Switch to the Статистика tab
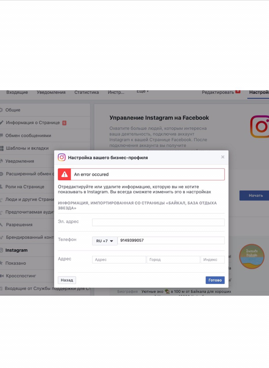The height and width of the screenshot is (368, 269). [x=87, y=92]
